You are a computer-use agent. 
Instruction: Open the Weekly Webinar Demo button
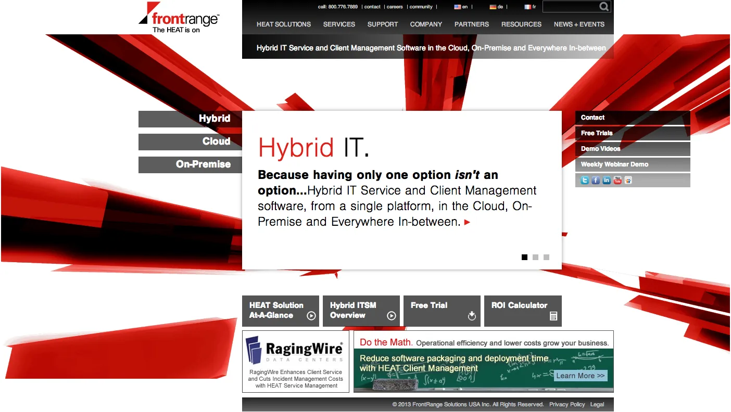633,164
